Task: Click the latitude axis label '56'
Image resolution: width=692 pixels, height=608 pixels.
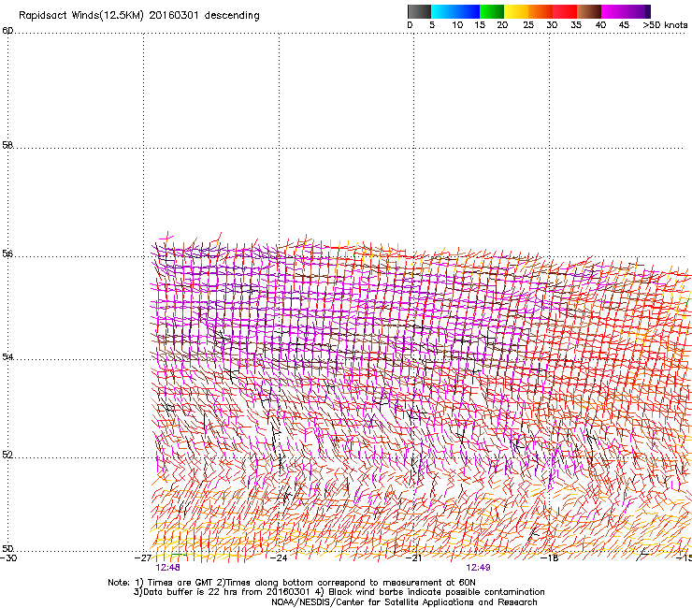Action: point(7,253)
